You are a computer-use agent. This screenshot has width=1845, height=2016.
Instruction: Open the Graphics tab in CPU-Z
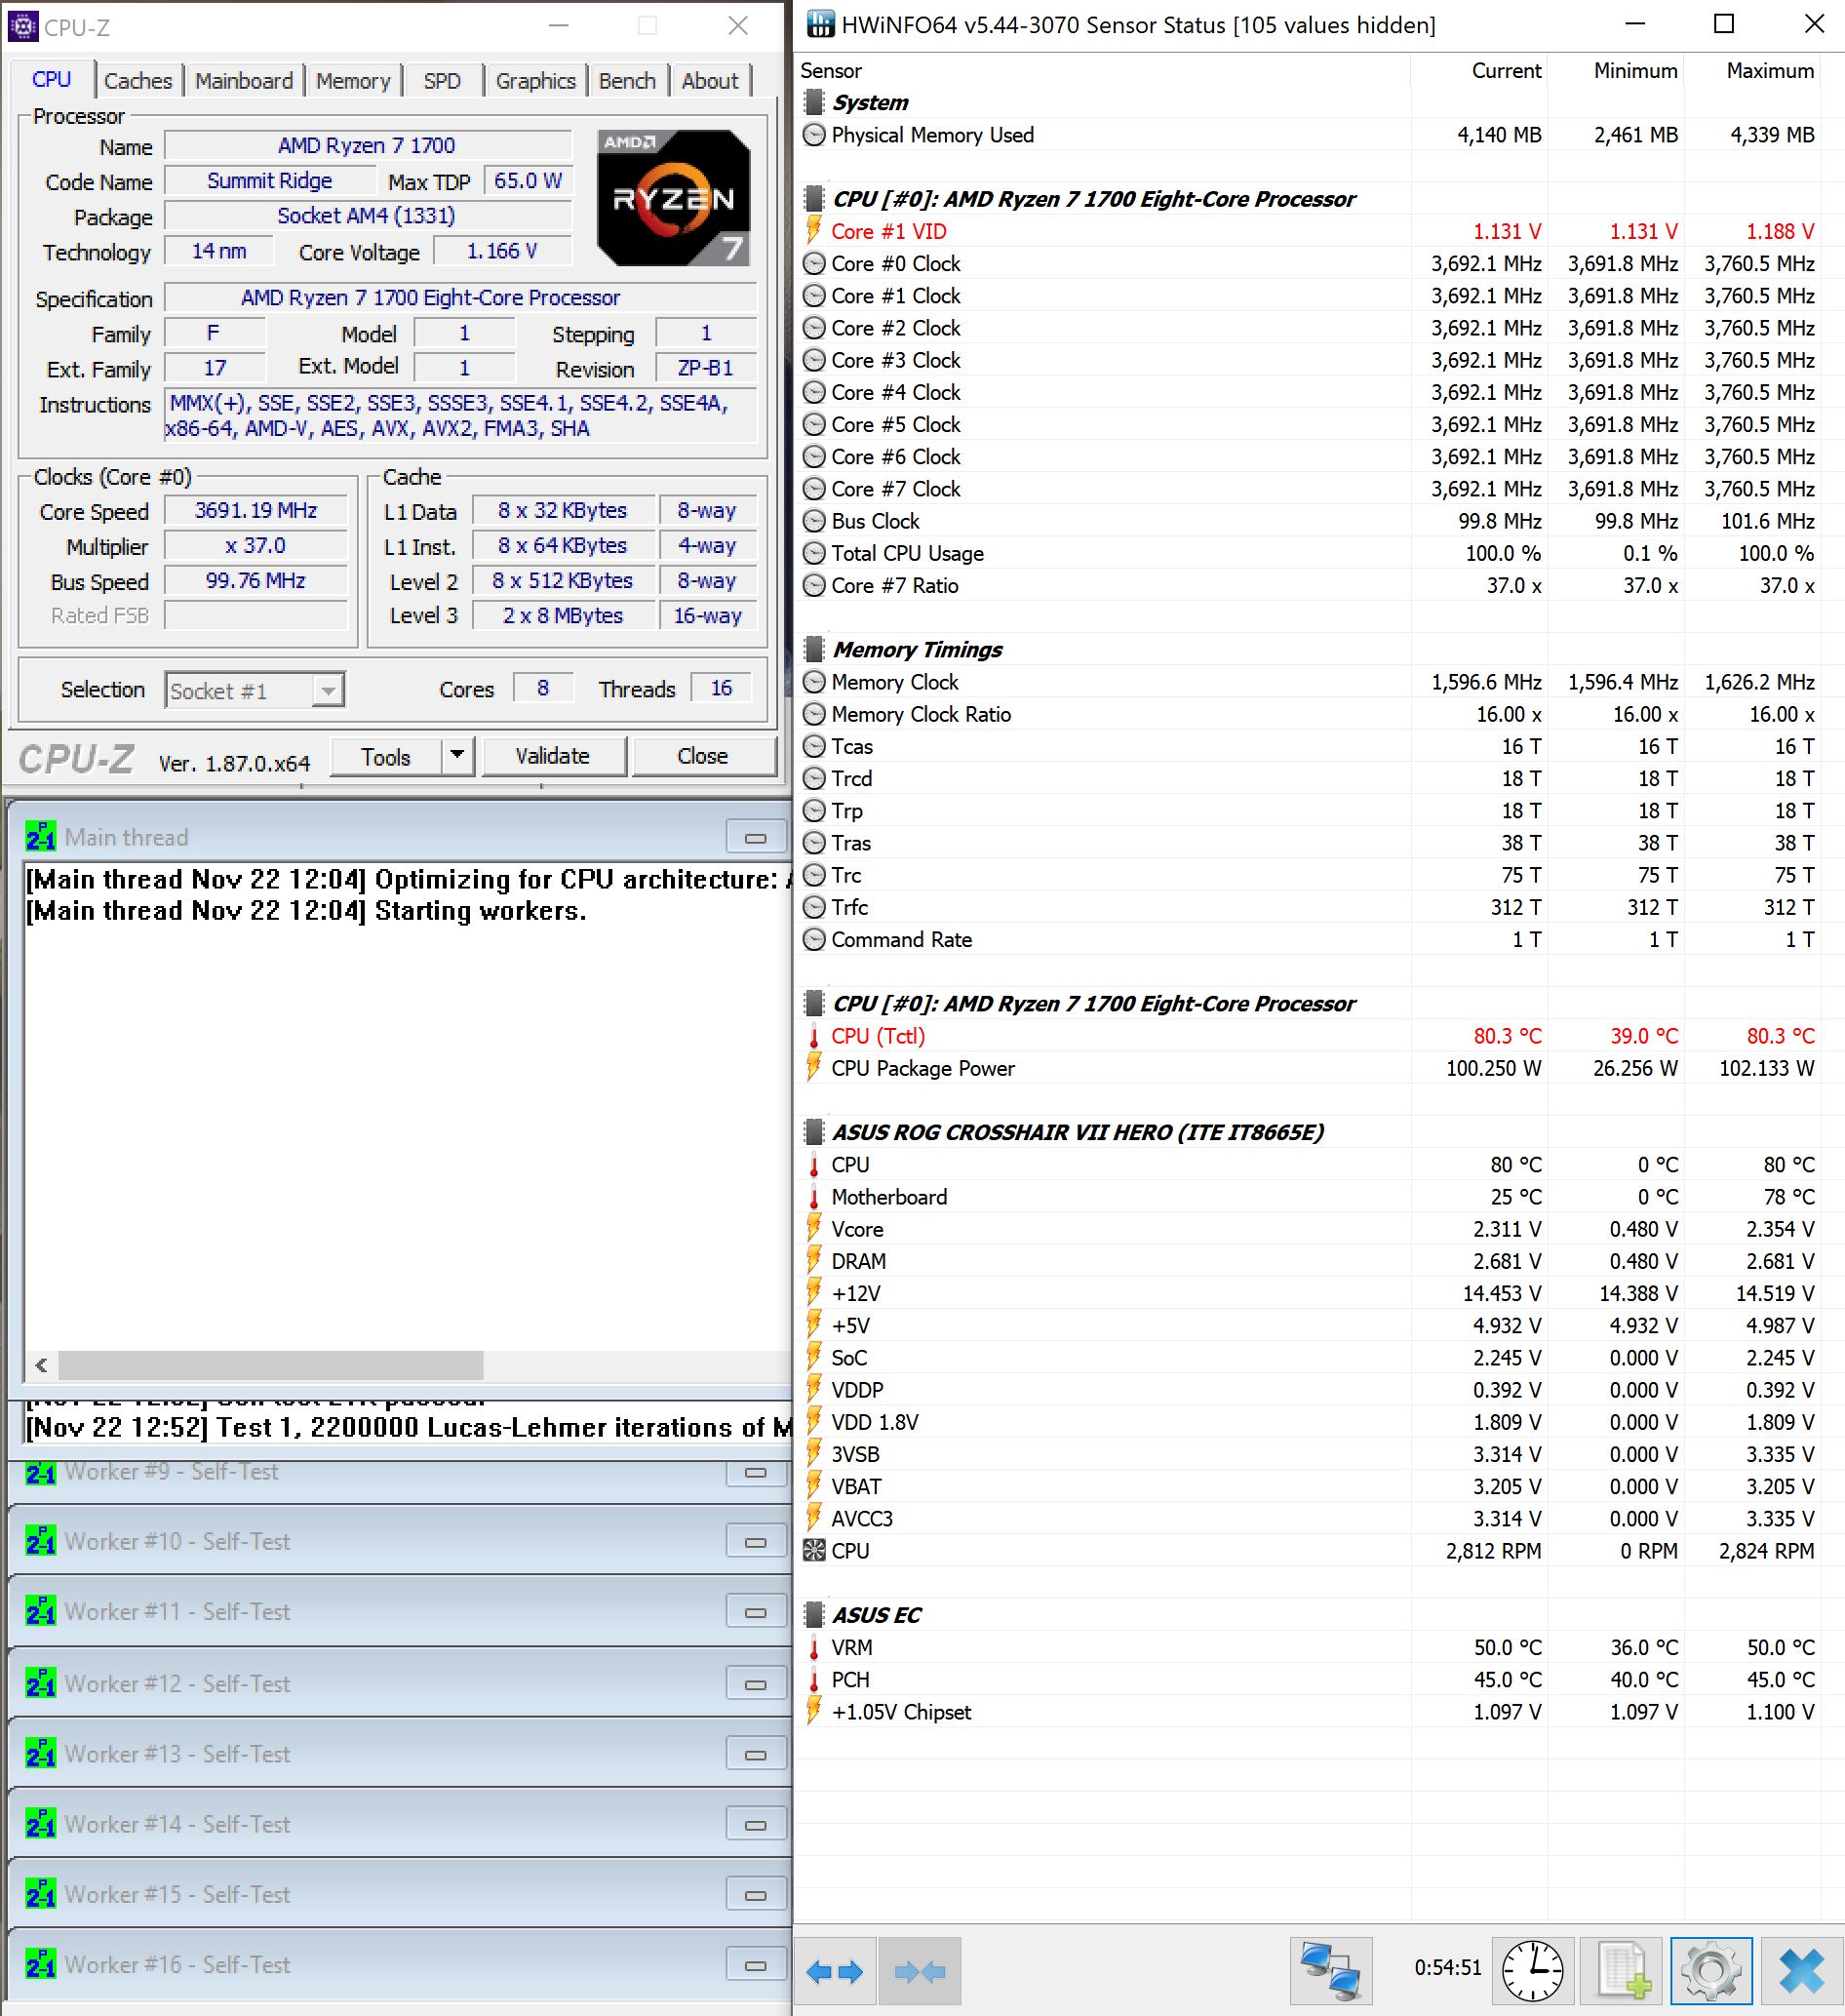pos(535,81)
